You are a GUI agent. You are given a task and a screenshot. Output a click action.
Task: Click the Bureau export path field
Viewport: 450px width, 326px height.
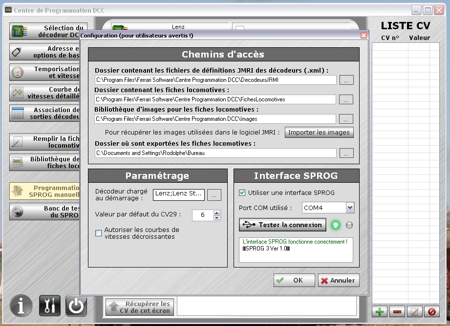pos(215,153)
